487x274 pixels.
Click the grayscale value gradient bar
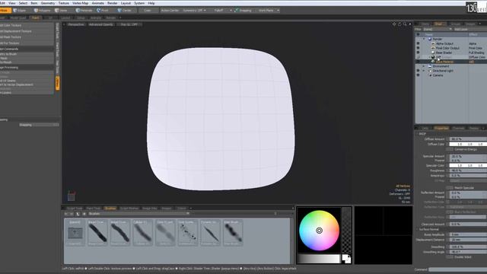pos(319,259)
